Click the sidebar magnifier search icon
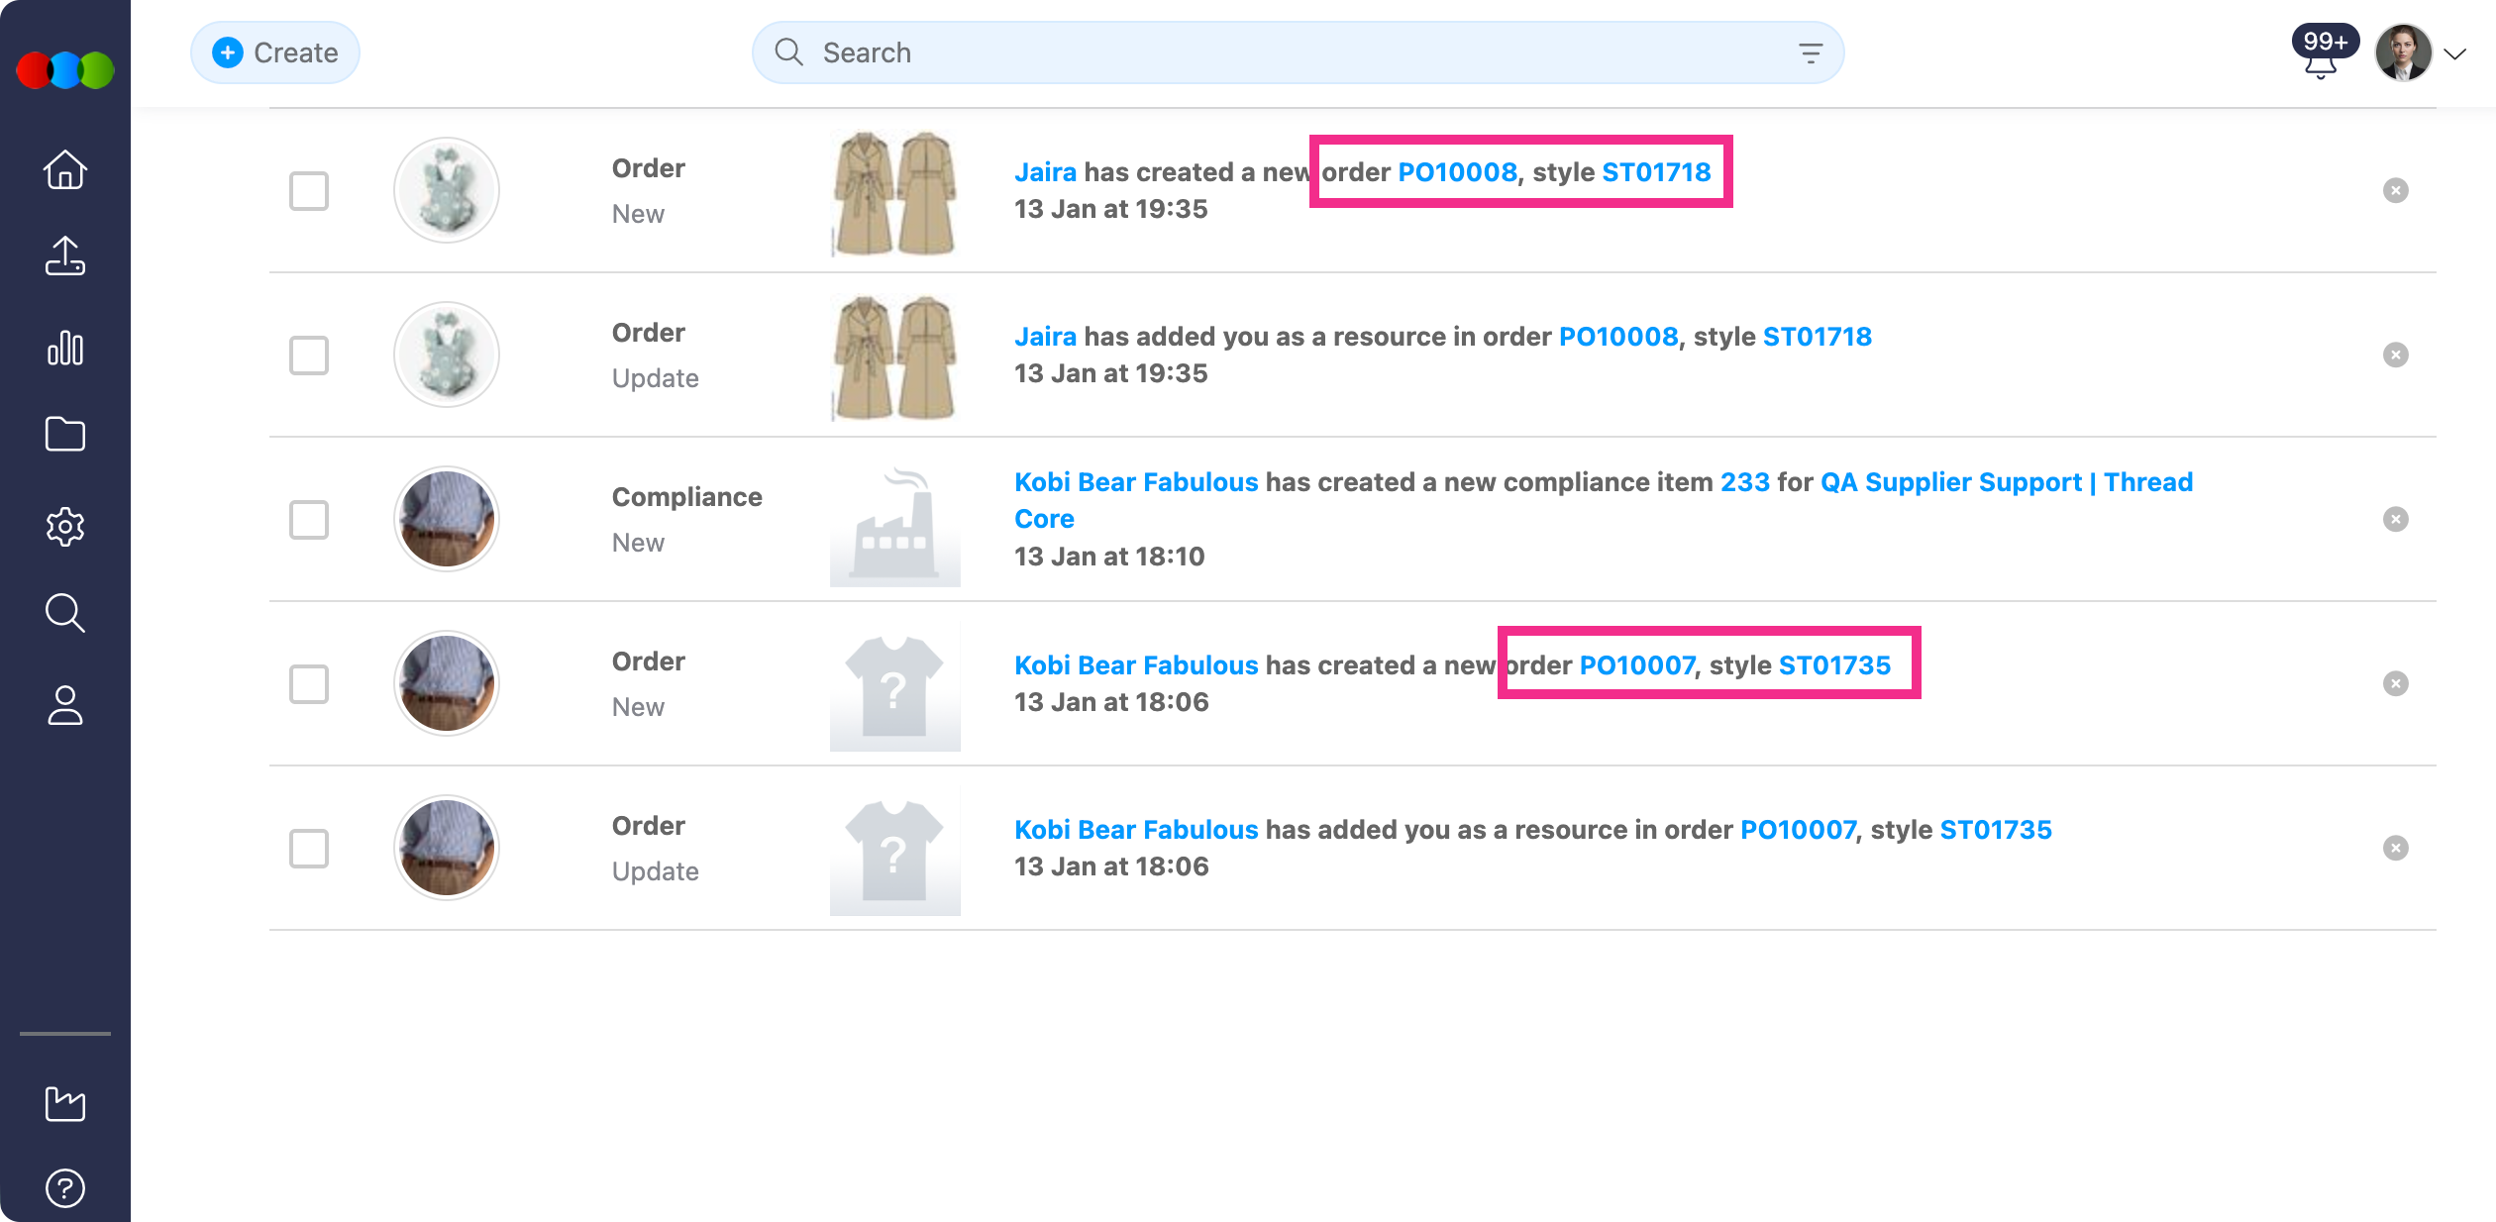The width and height of the screenshot is (2496, 1222). pos(65,613)
